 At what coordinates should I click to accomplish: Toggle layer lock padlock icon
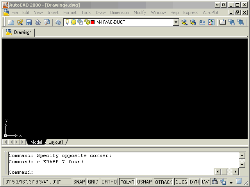pos(87,22)
